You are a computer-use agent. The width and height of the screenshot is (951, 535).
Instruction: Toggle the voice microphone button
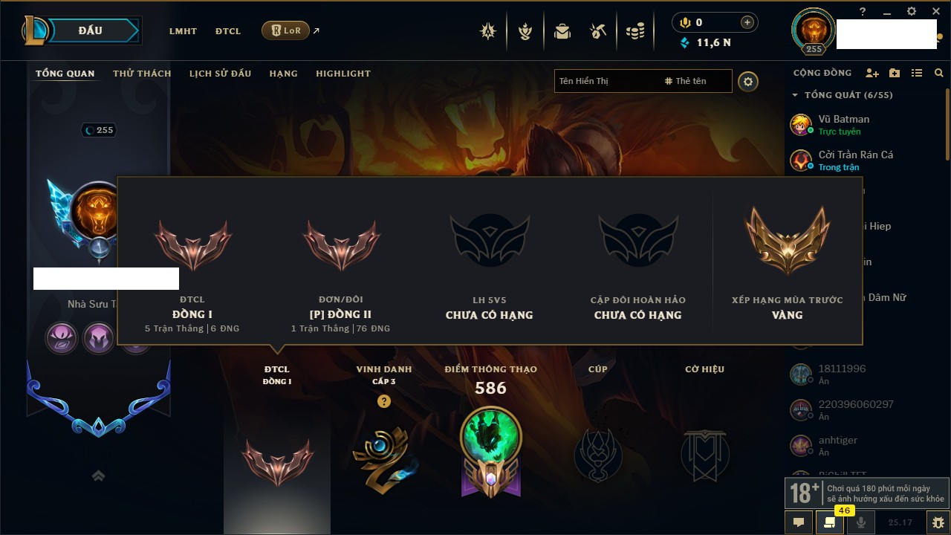click(x=861, y=522)
